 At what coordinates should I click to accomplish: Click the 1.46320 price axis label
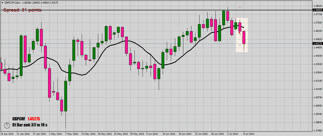[x=318, y=31]
